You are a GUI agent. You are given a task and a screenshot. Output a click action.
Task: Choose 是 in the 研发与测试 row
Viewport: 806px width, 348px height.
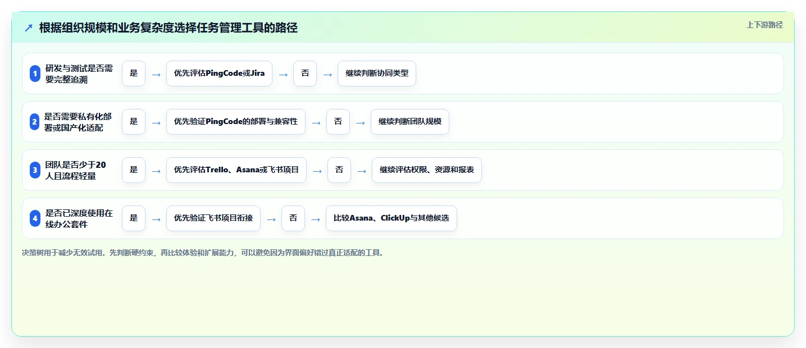pos(134,74)
